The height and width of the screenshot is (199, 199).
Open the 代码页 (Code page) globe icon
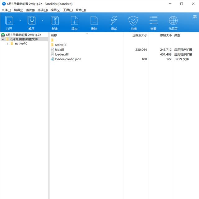(173, 21)
